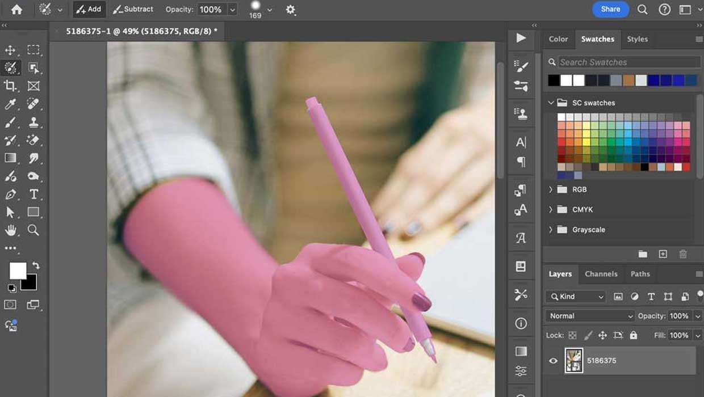Select the Spot Healing Brush tool
704x397 pixels.
[33, 104]
